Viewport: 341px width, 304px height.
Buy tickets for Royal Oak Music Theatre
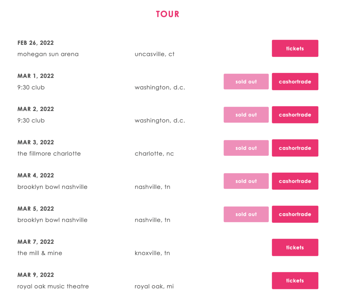point(295,281)
